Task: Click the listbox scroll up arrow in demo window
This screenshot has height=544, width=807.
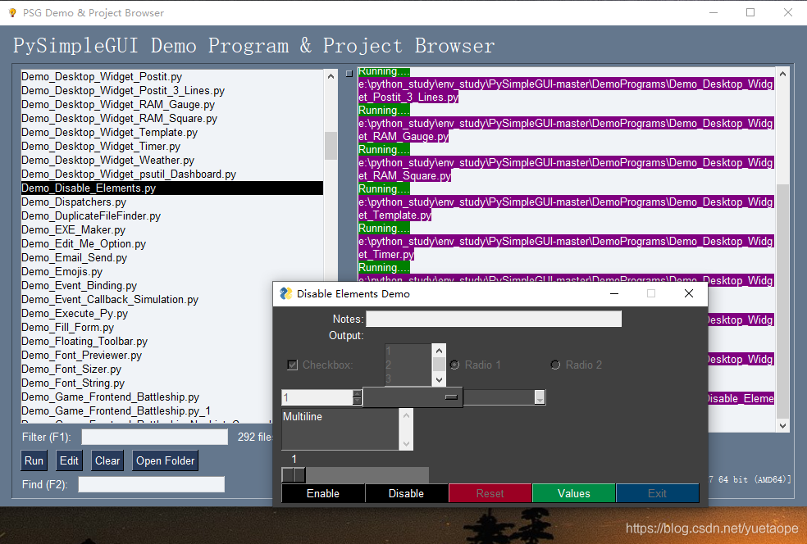Action: pyautogui.click(x=439, y=351)
